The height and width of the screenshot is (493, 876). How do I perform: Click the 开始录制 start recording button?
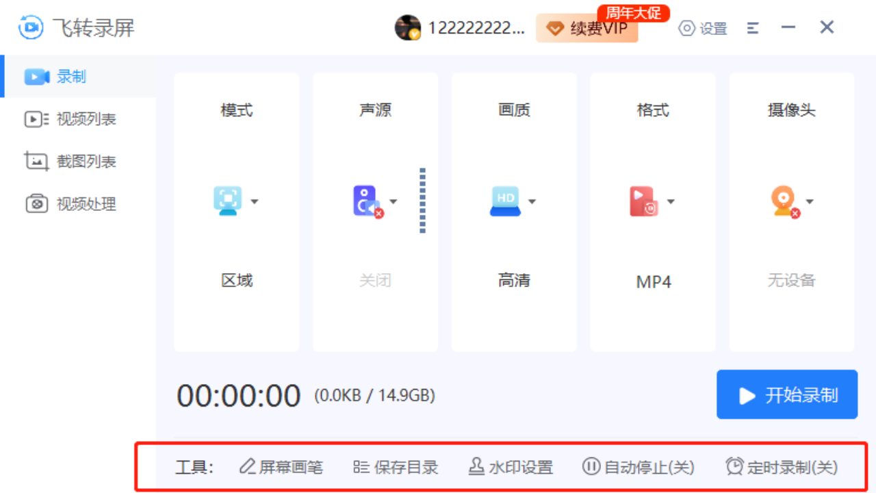[x=786, y=394]
